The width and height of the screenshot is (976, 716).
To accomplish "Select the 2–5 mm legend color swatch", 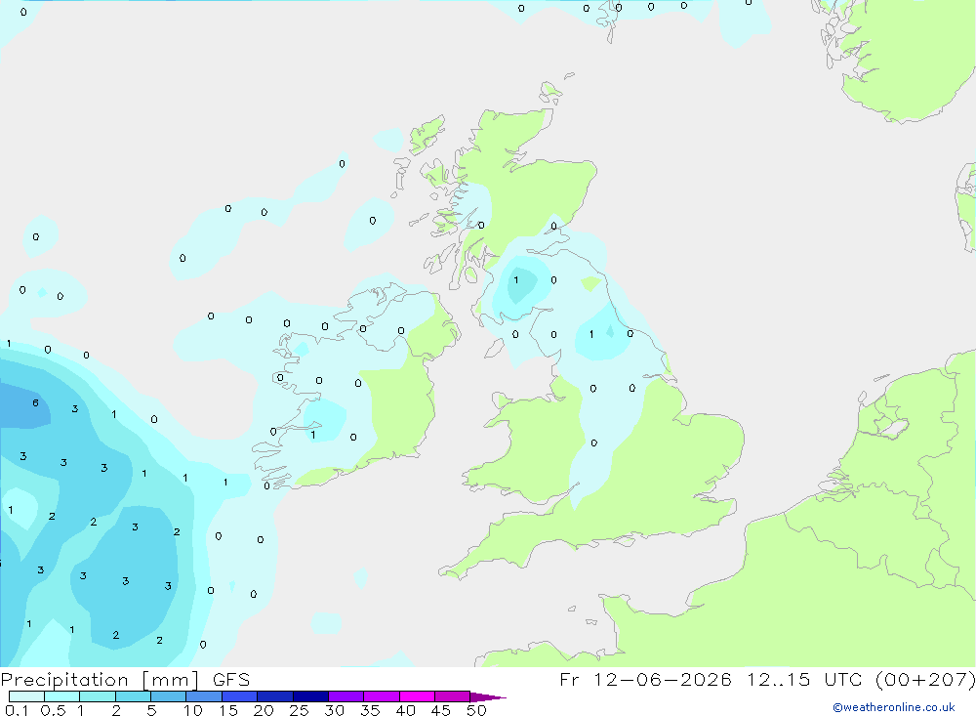I will pyautogui.click(x=133, y=696).
